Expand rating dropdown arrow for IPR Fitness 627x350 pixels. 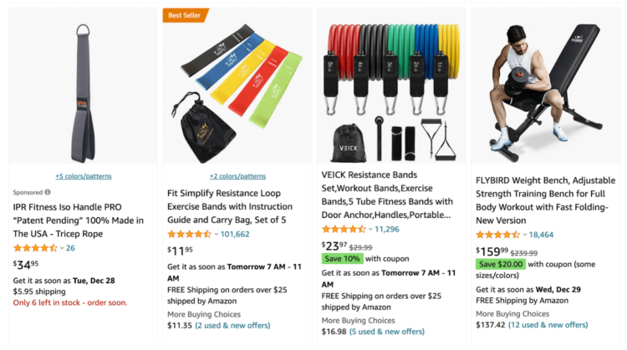tap(62, 248)
